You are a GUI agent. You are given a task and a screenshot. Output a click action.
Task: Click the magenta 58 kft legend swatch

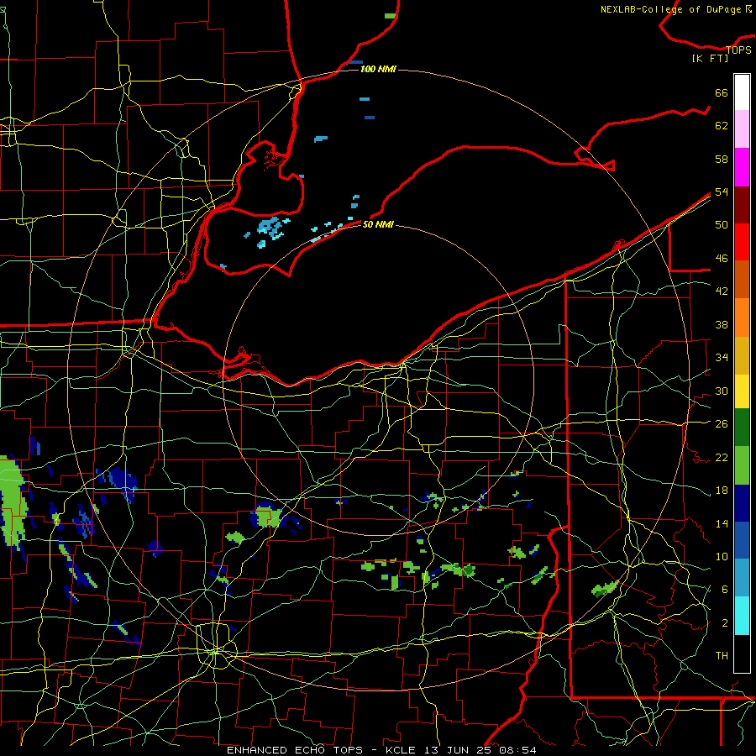[x=742, y=167]
